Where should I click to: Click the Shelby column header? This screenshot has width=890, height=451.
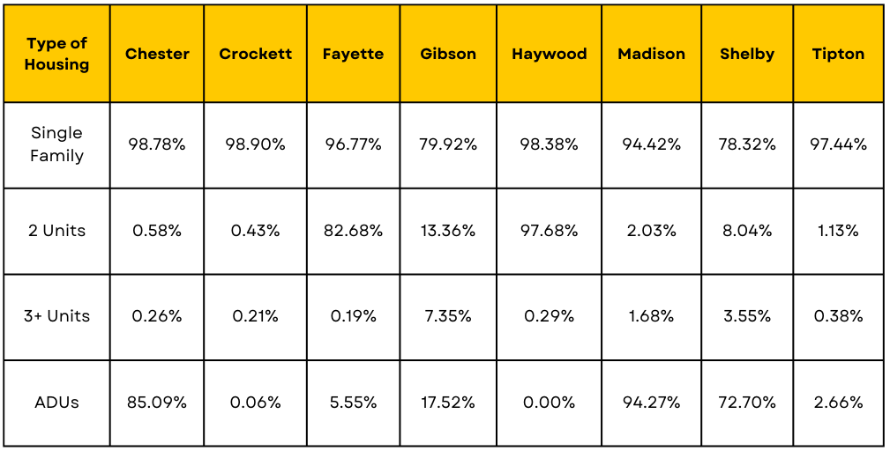tap(747, 54)
